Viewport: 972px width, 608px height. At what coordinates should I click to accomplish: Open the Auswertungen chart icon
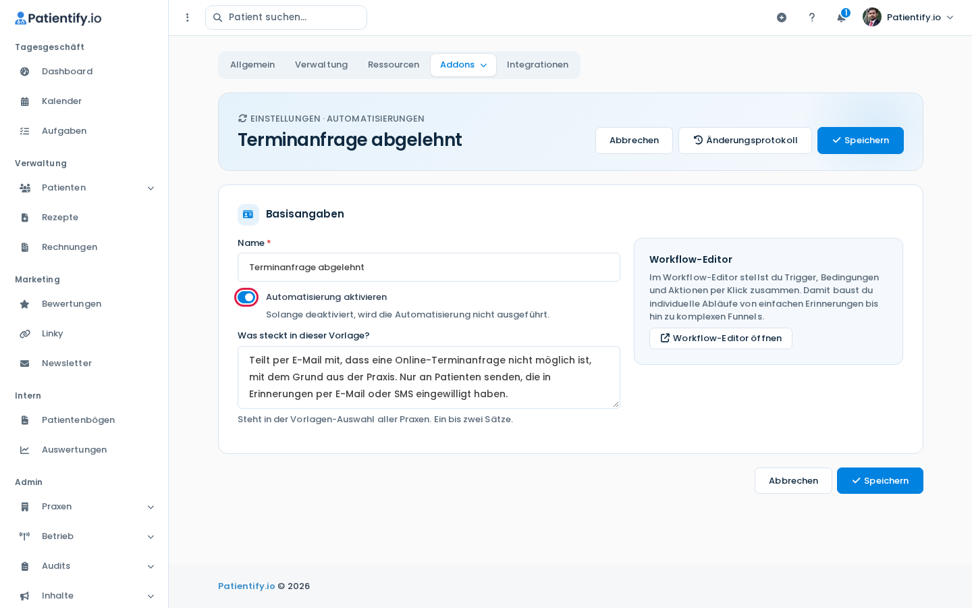tap(25, 450)
